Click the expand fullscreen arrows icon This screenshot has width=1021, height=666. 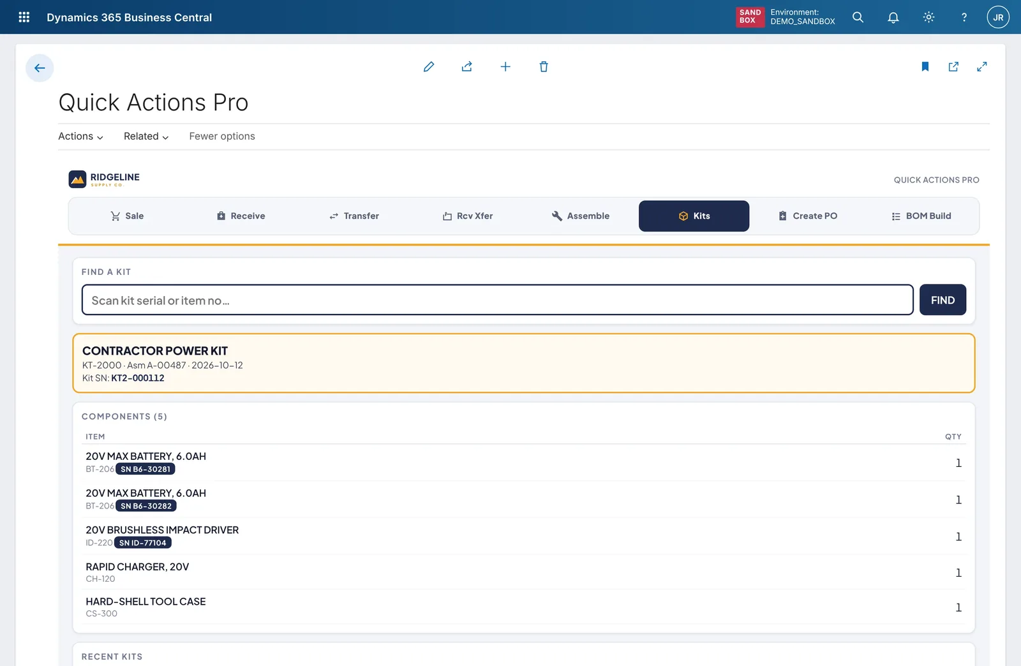point(982,66)
